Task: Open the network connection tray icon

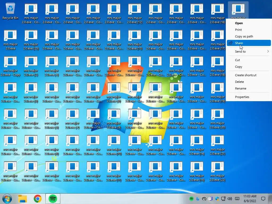Action: 223,199
